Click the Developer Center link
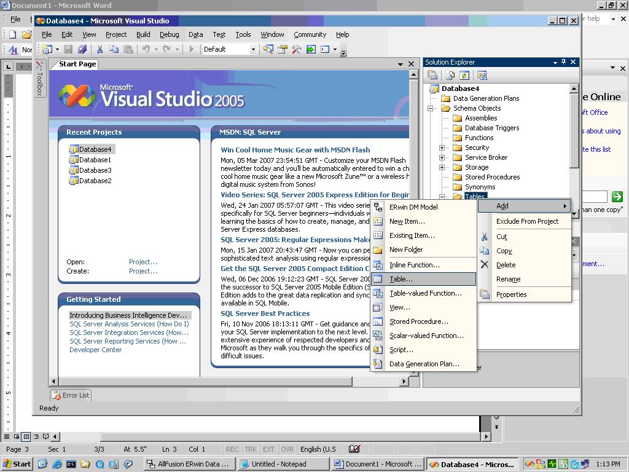 (x=95, y=350)
